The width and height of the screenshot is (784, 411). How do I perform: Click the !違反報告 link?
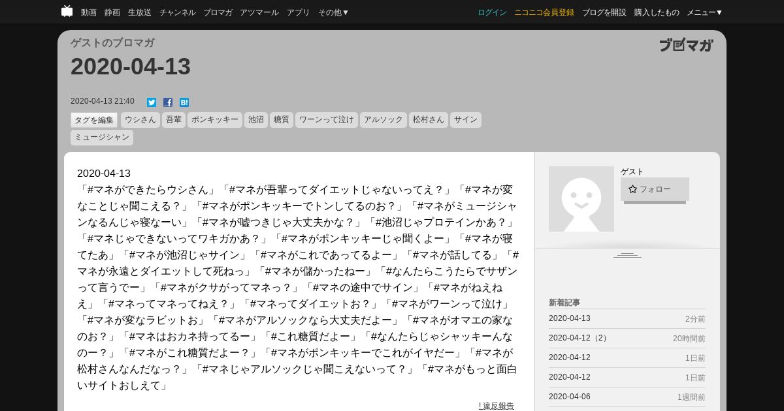(x=497, y=406)
